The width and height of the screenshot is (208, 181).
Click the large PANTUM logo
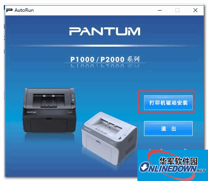coord(105,31)
